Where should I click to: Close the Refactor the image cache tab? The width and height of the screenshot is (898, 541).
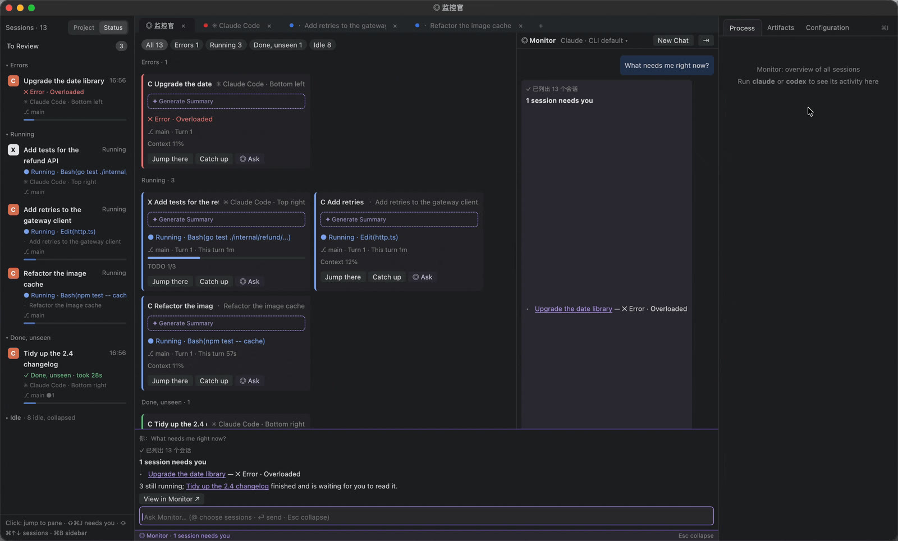click(521, 26)
